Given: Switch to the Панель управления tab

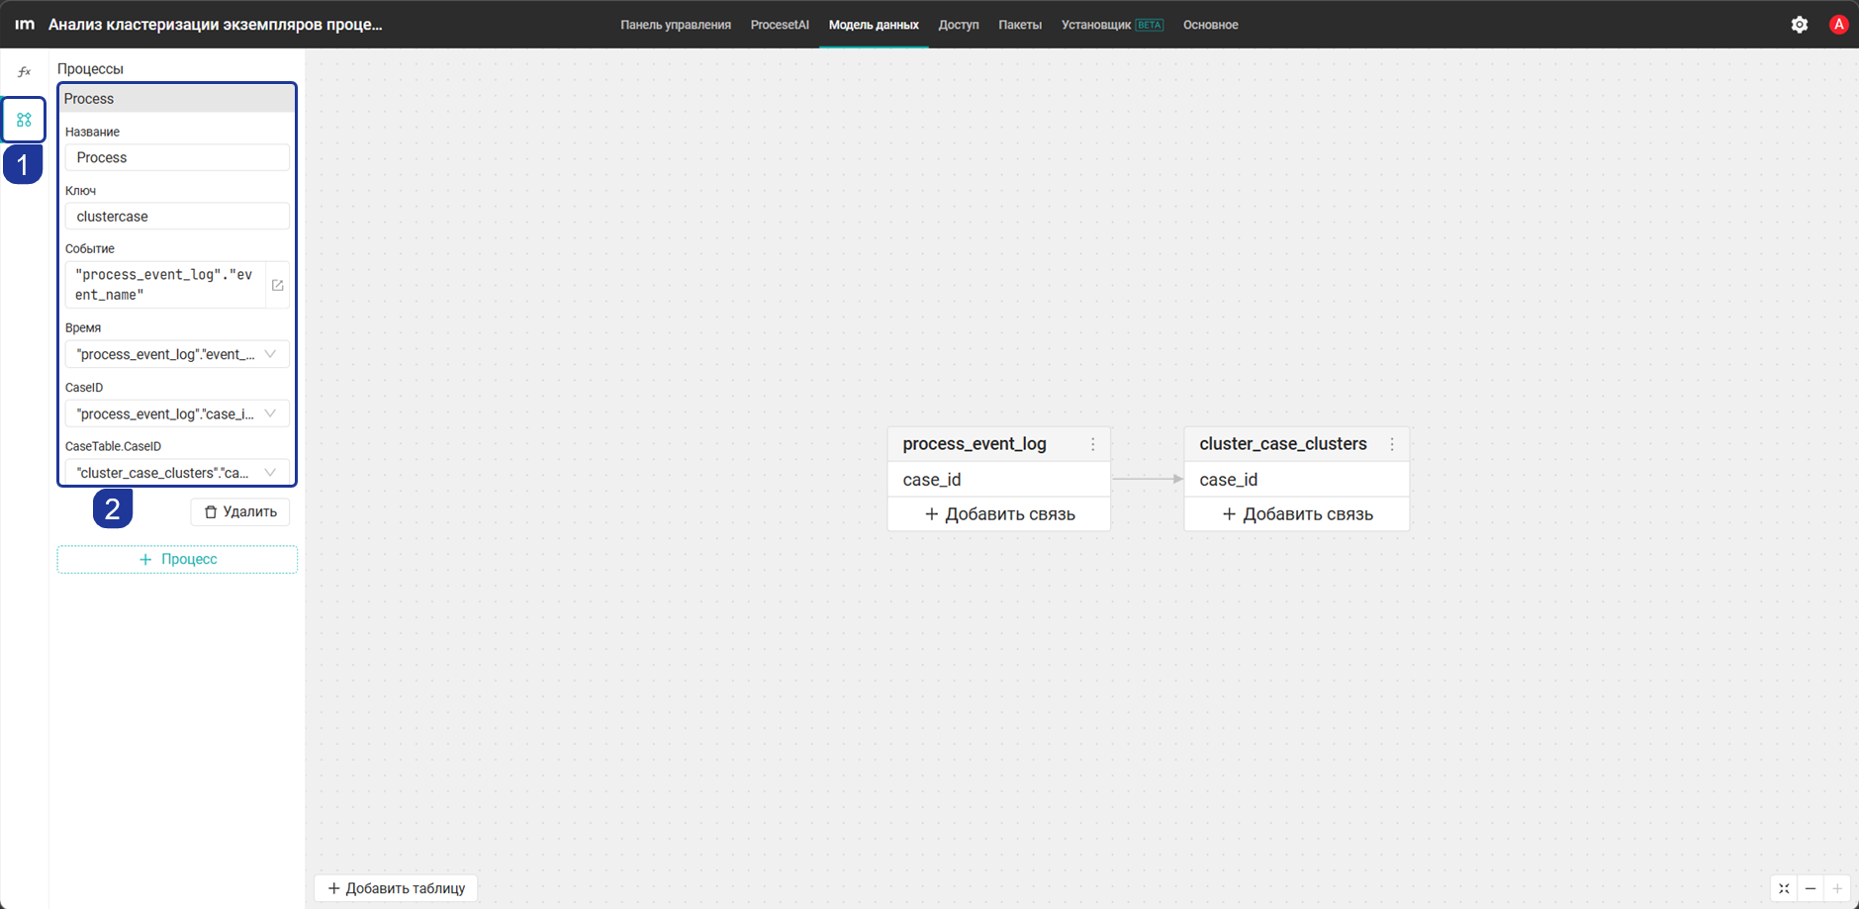Looking at the screenshot, I should tap(676, 25).
